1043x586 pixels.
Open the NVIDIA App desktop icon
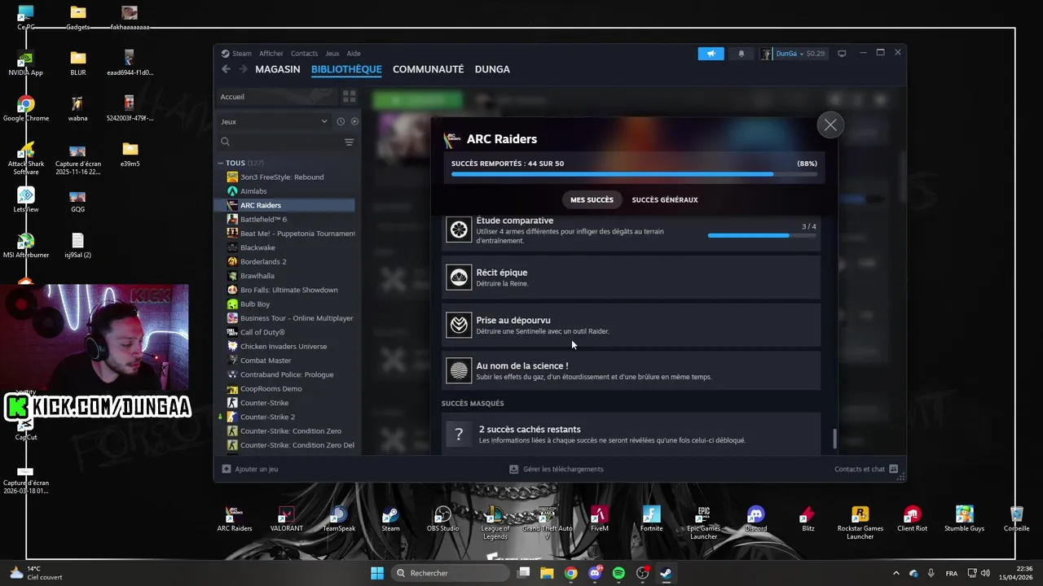[26, 62]
